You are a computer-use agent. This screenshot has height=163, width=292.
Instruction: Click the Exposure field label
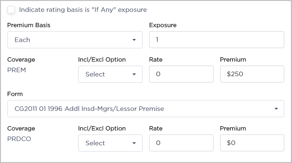pyautogui.click(x=162, y=25)
